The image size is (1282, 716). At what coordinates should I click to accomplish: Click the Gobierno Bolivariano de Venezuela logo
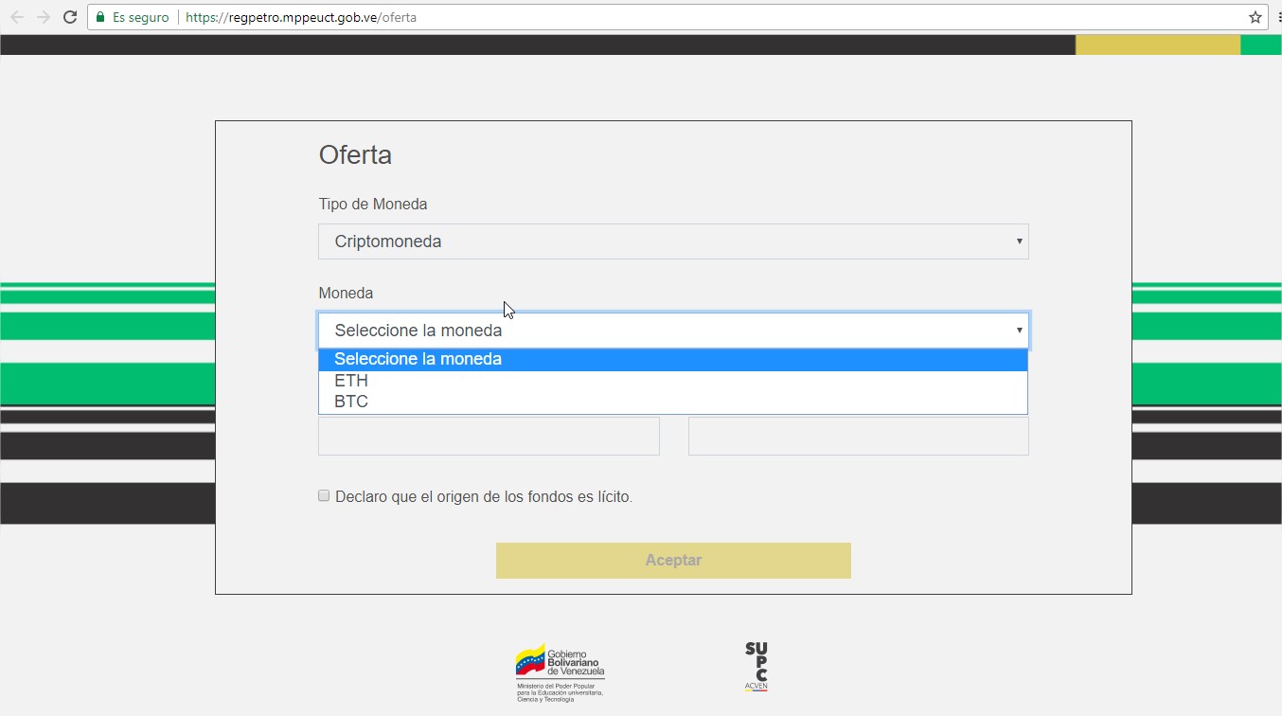click(x=560, y=672)
